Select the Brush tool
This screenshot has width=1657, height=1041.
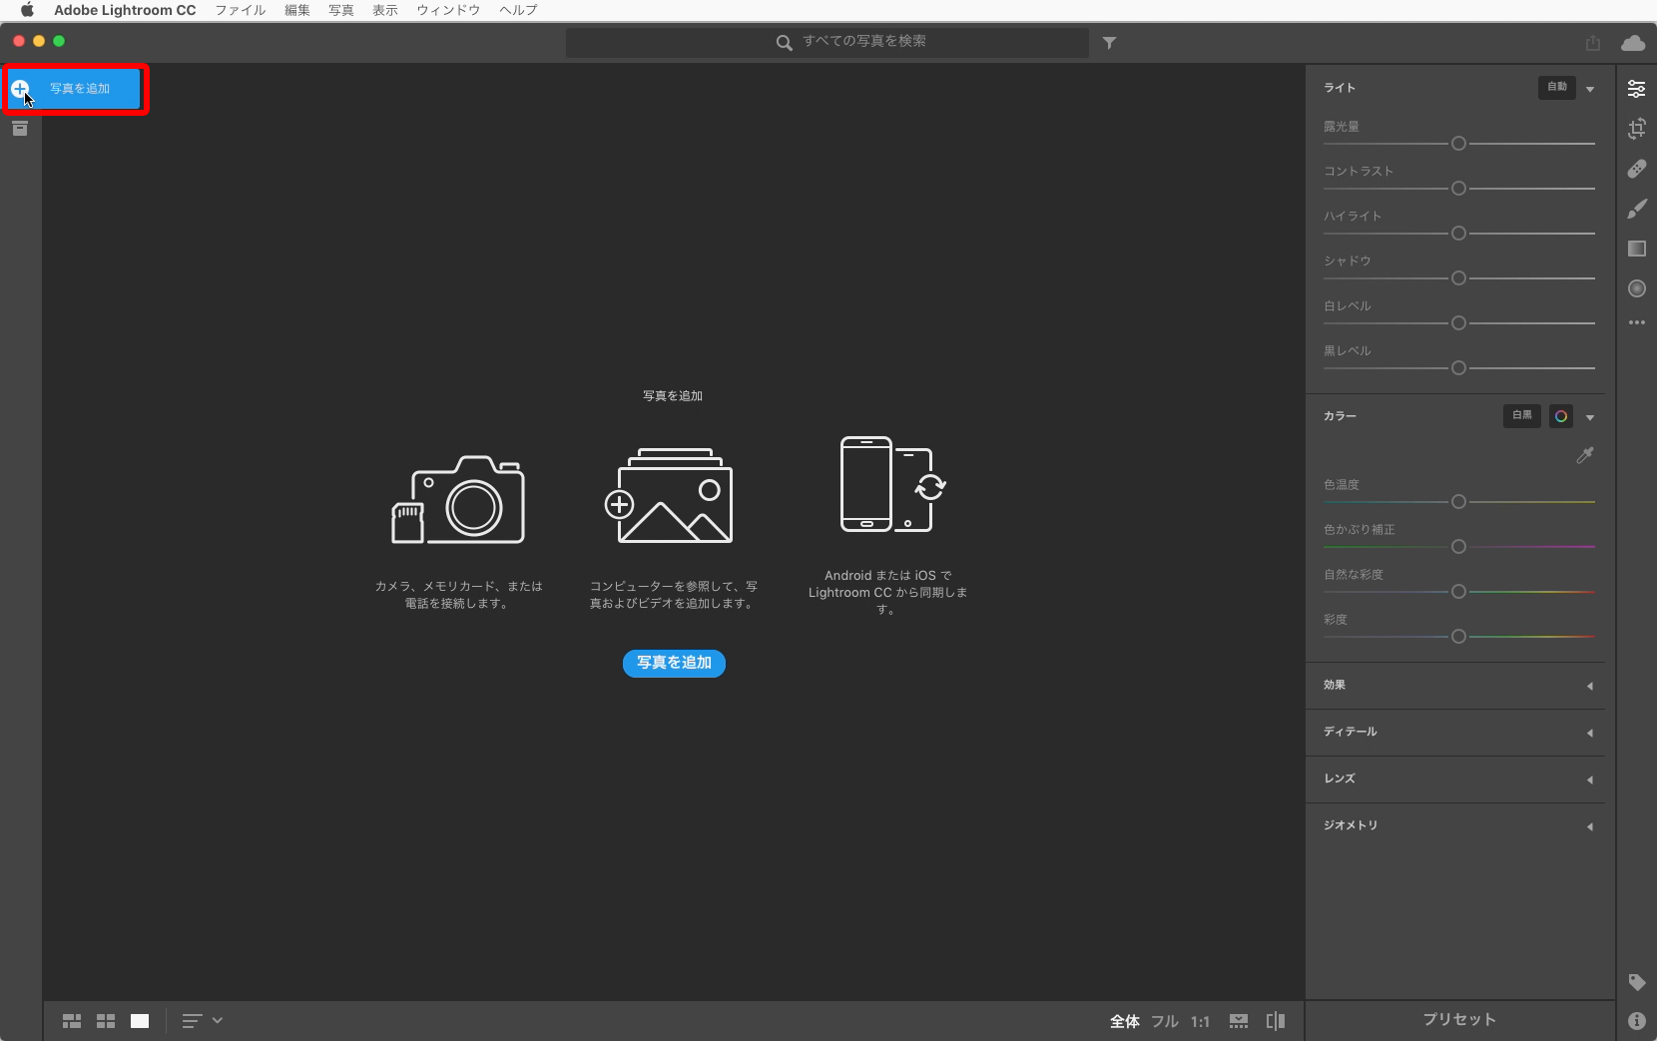tap(1636, 209)
